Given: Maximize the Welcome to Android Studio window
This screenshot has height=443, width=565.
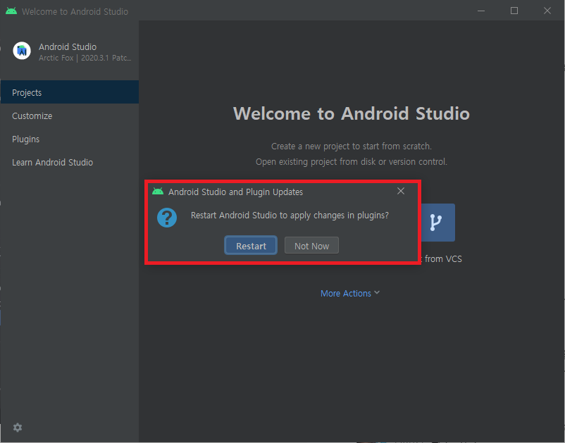Looking at the screenshot, I should 514,11.
